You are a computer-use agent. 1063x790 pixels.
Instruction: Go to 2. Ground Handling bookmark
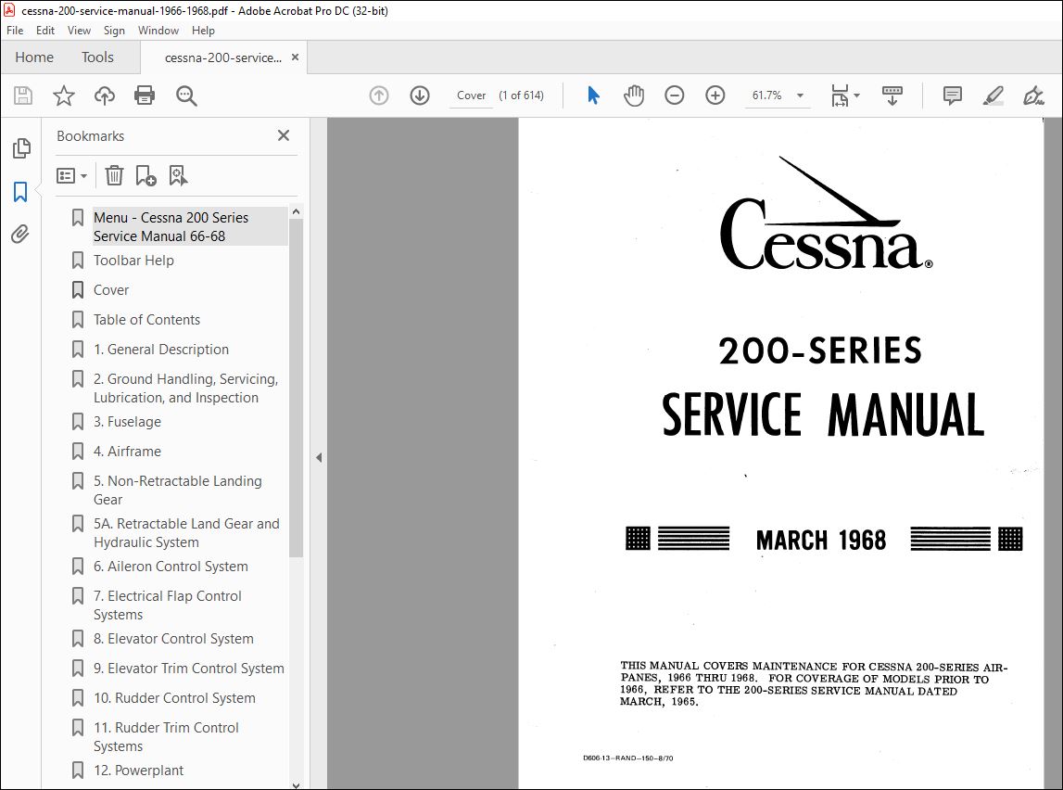(x=185, y=389)
